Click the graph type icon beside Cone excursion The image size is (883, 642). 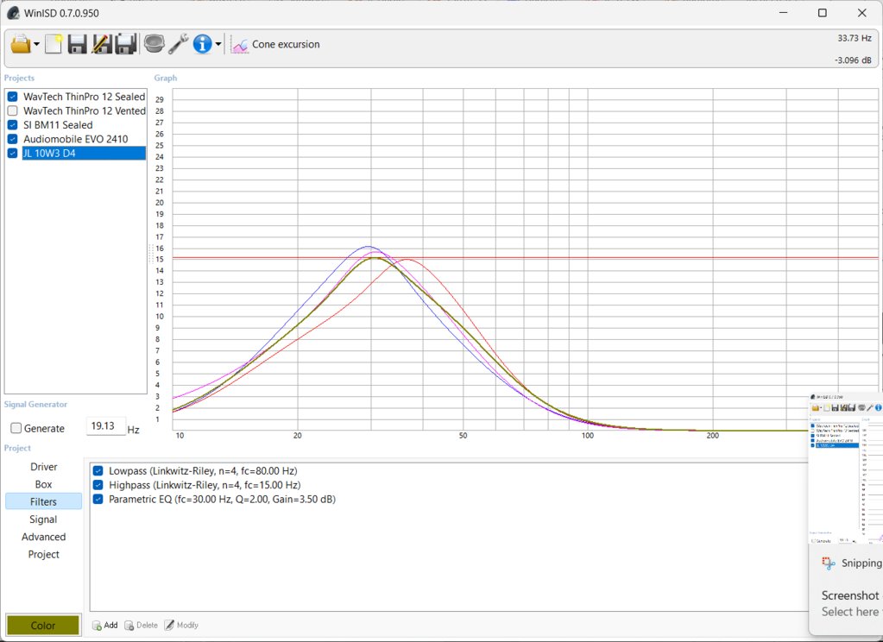pyautogui.click(x=240, y=45)
